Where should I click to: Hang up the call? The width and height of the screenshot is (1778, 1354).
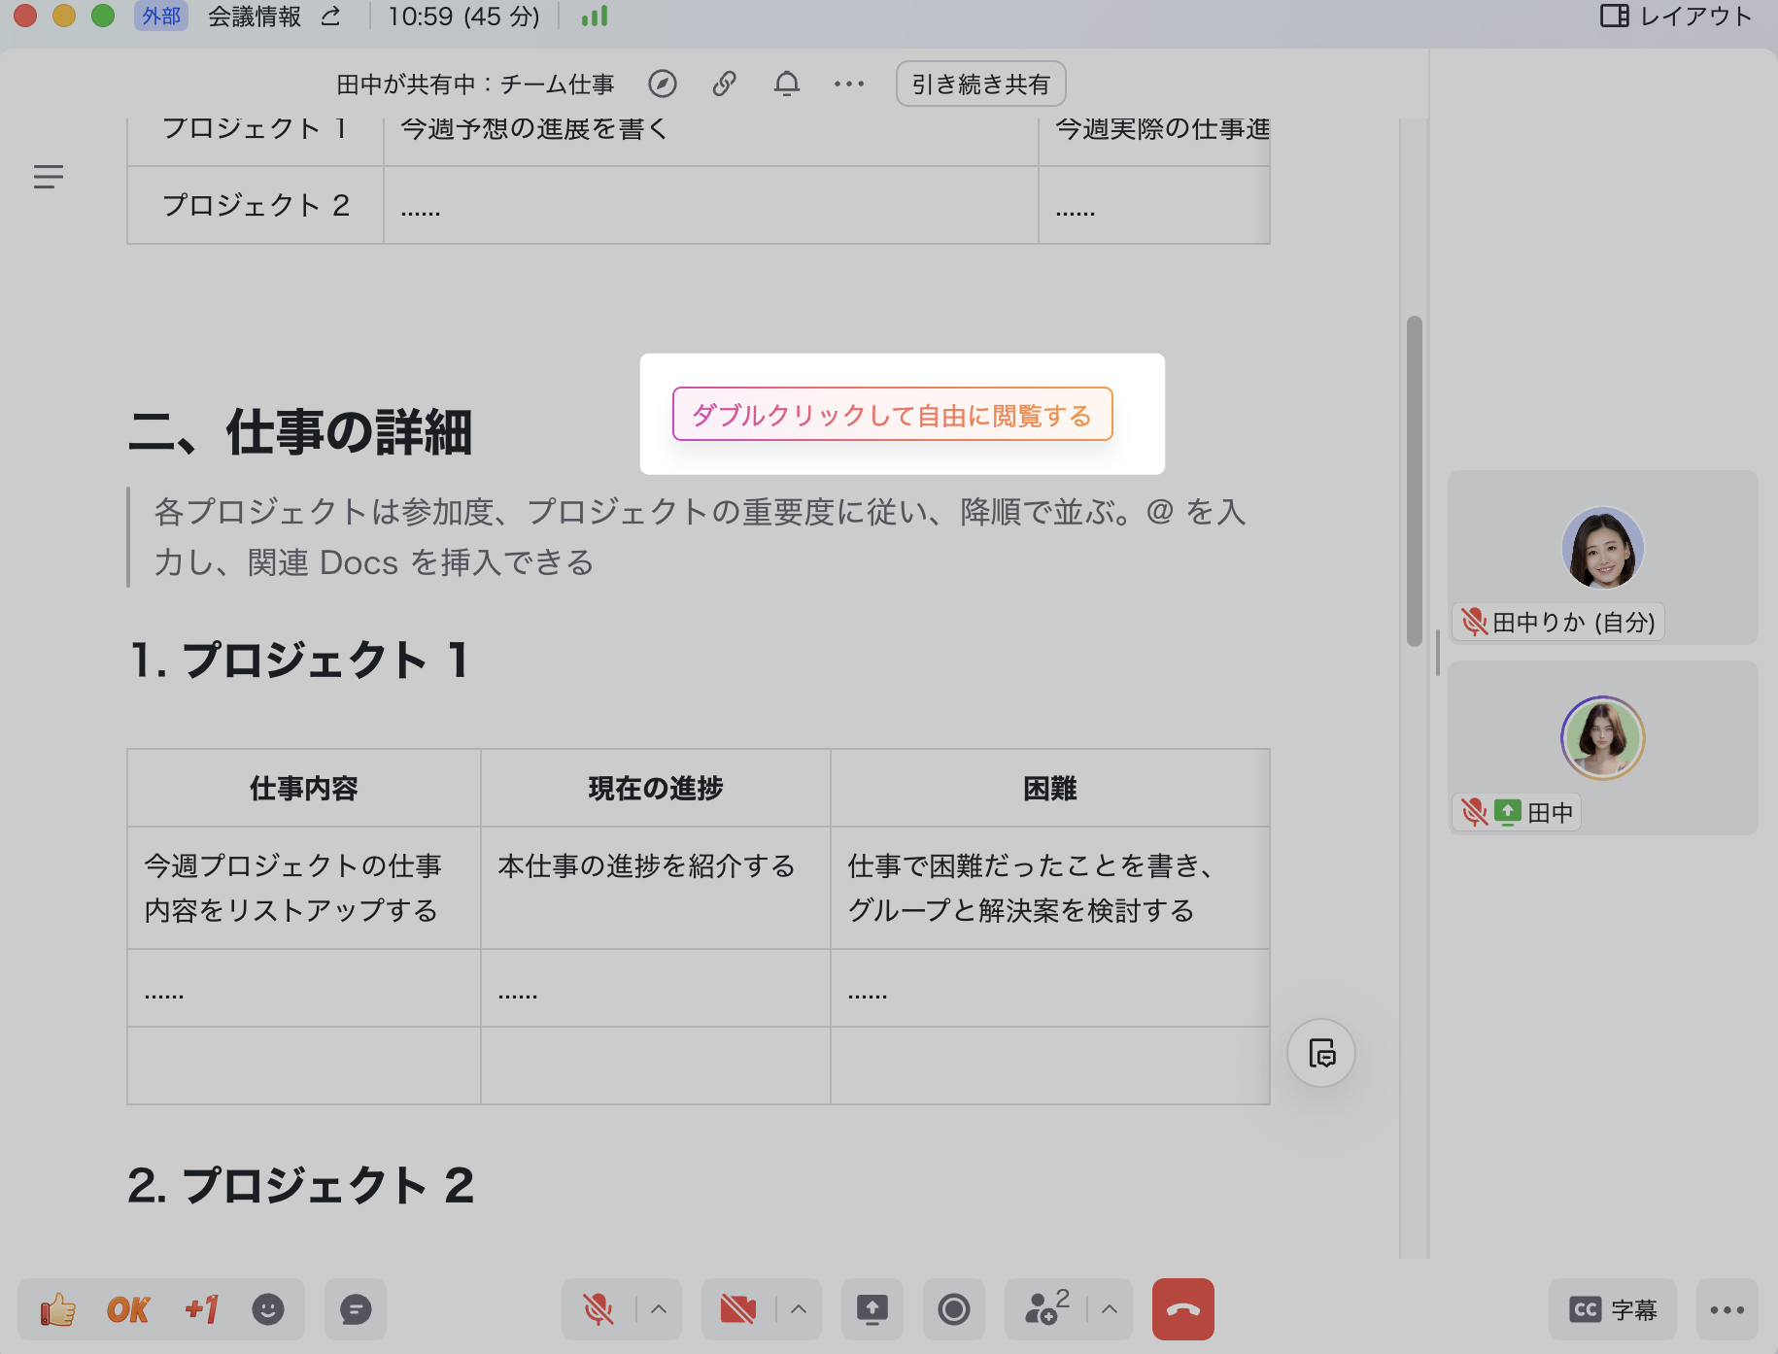(x=1182, y=1309)
